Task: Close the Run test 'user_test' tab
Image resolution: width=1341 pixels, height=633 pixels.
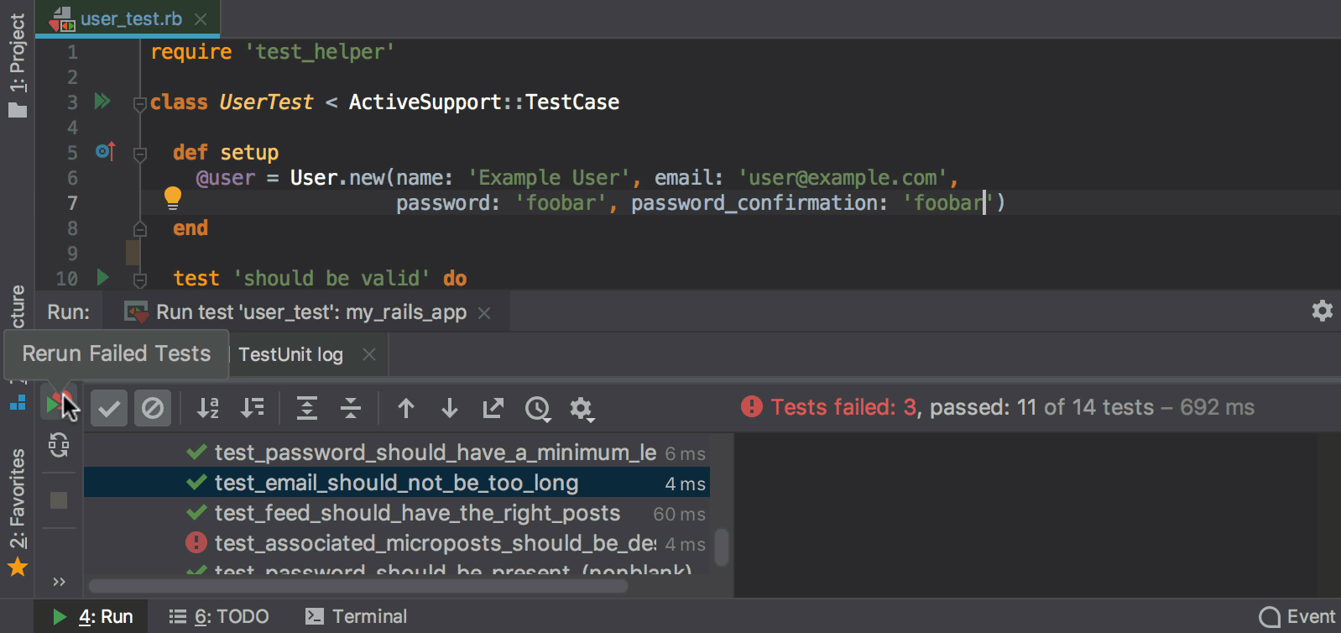Action: click(484, 312)
